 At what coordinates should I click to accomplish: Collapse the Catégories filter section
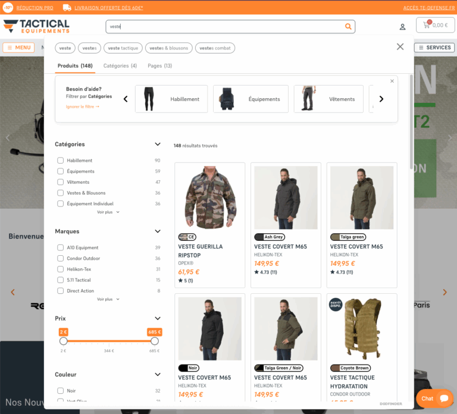158,144
